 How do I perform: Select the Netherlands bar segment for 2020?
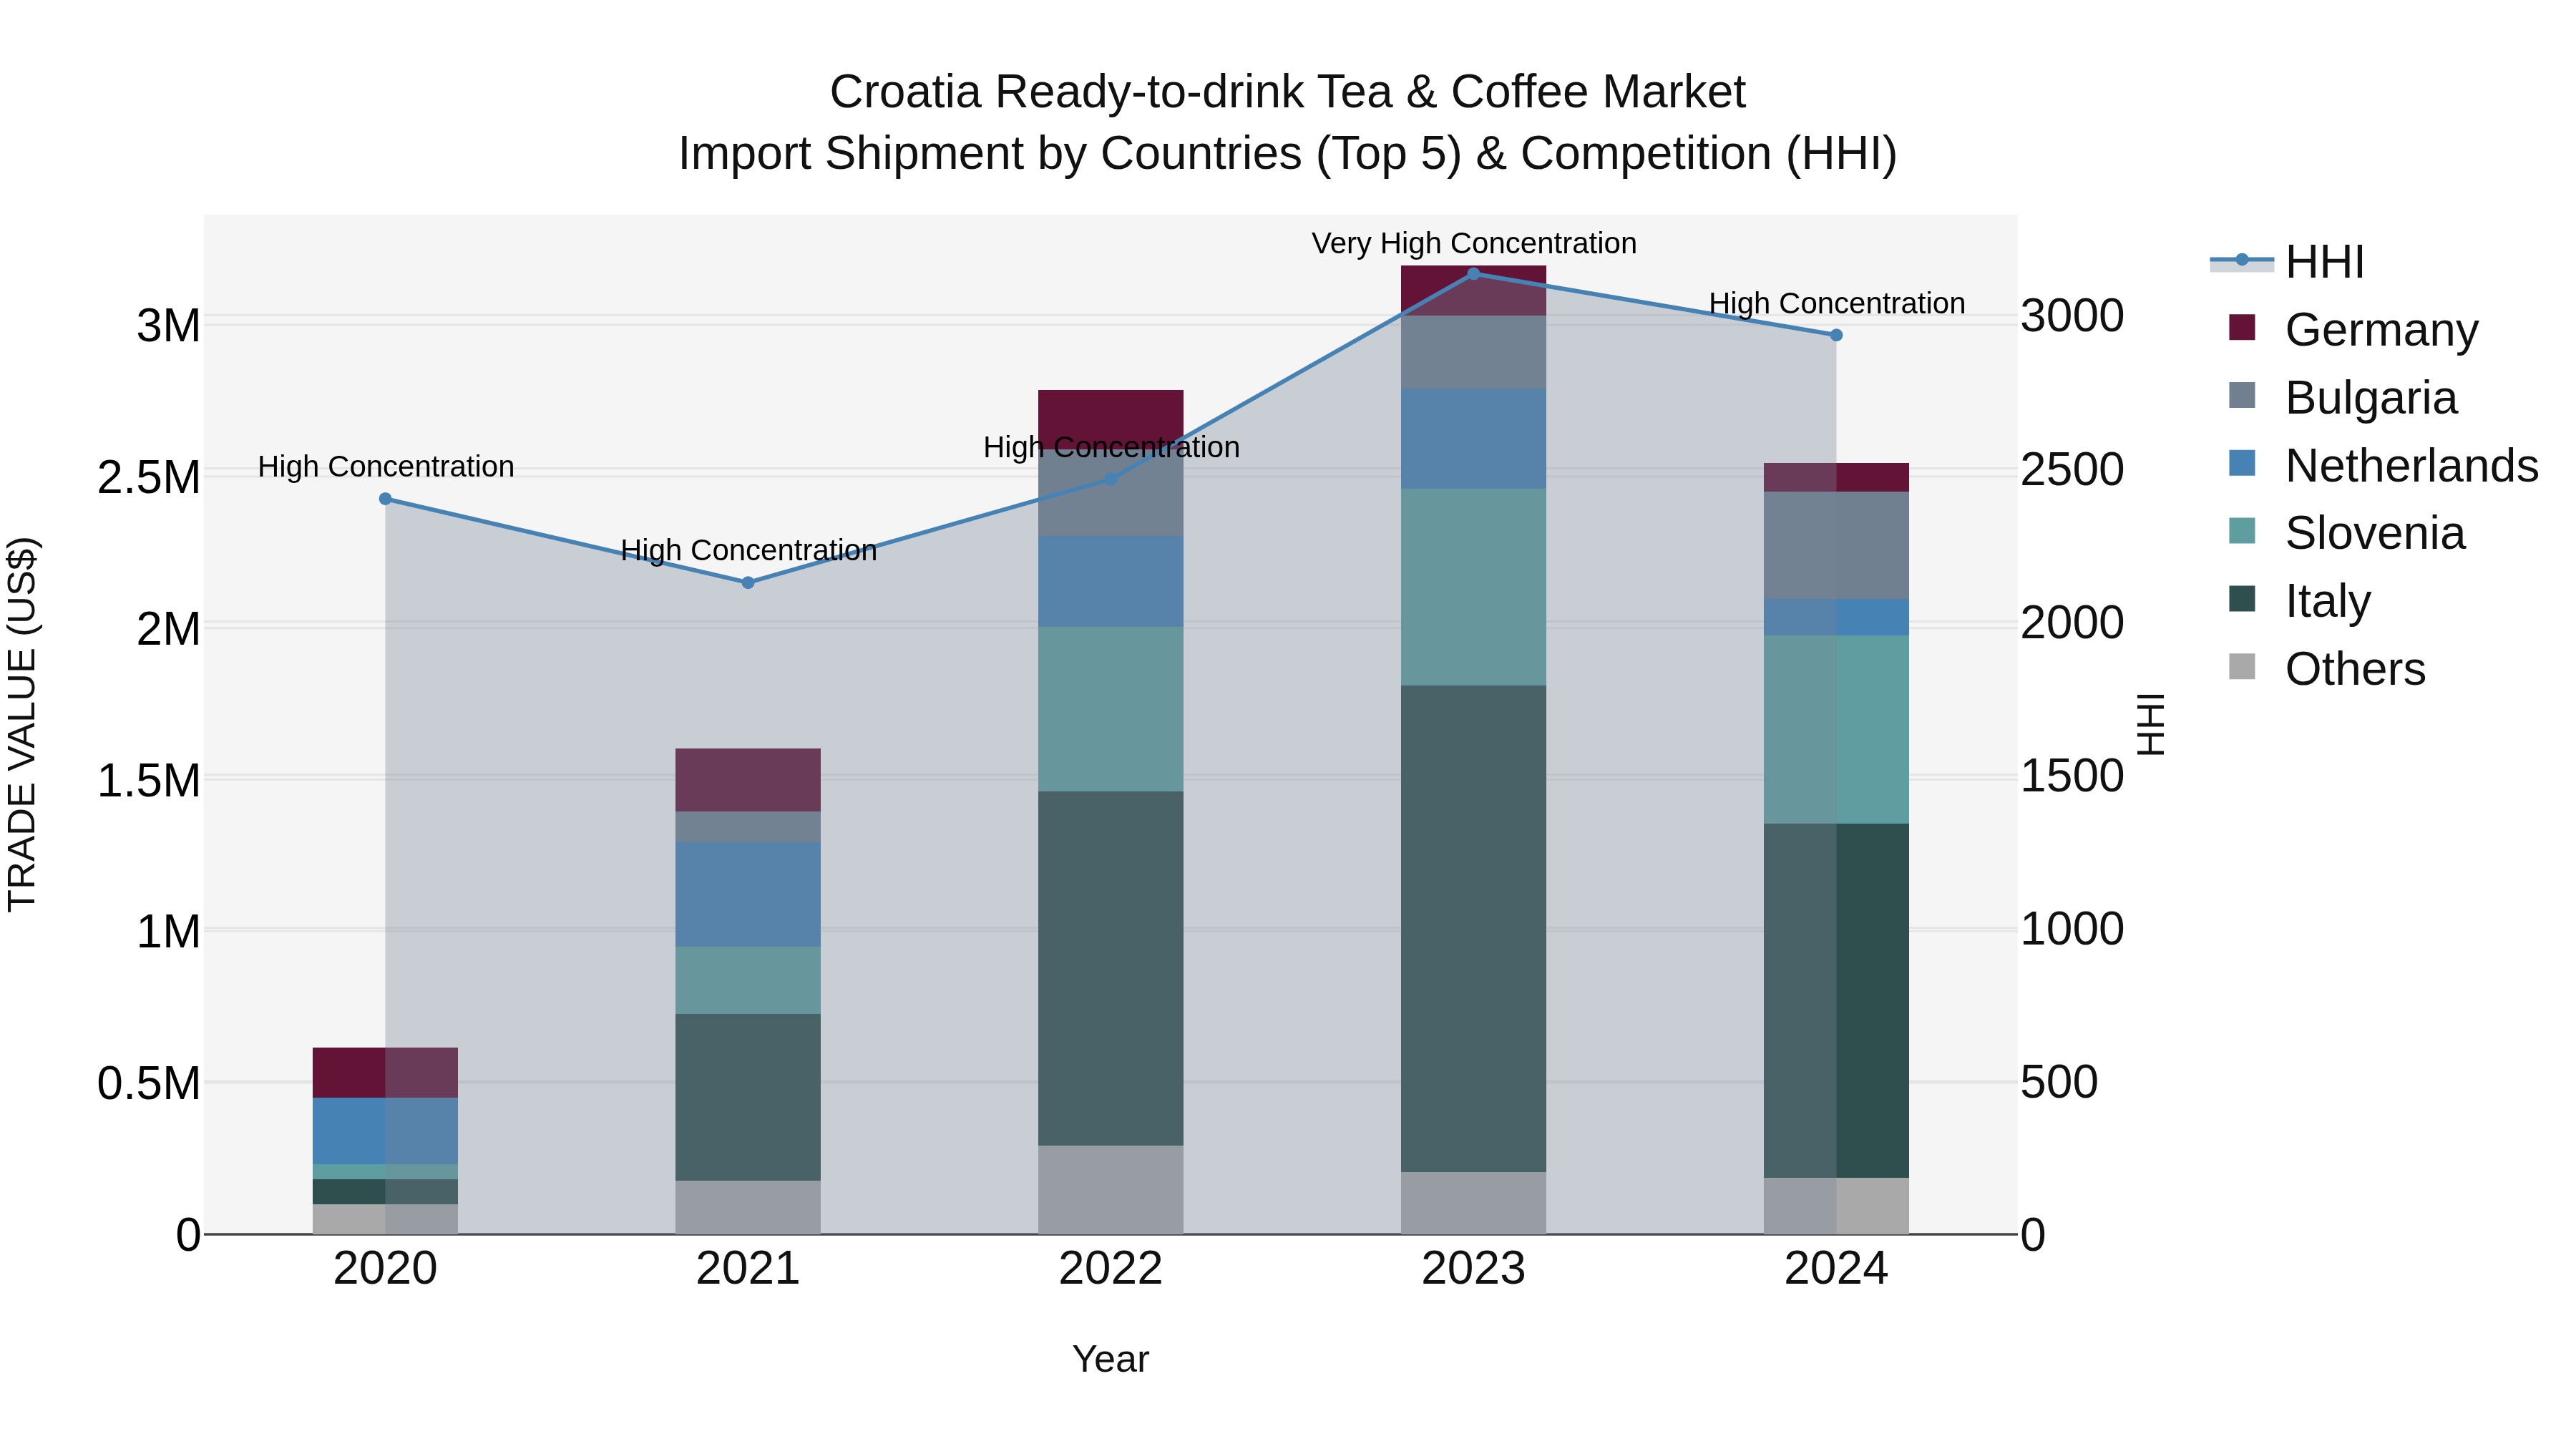pos(386,1131)
